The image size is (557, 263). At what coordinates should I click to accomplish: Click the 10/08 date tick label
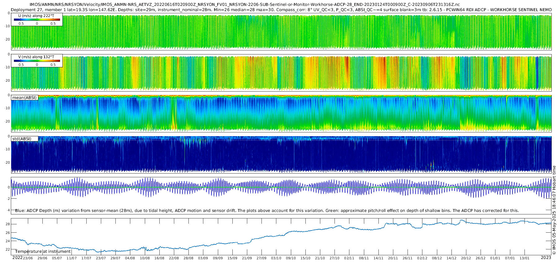click(x=145, y=258)
